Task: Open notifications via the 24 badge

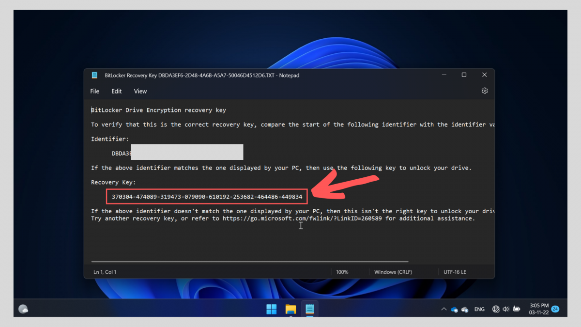Action: tap(555, 309)
